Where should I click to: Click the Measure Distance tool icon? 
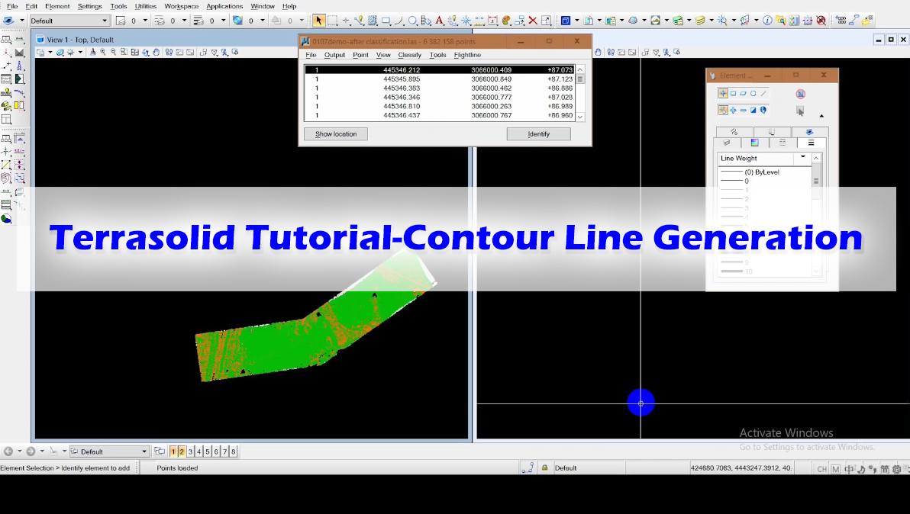pyautogui.click(x=479, y=21)
